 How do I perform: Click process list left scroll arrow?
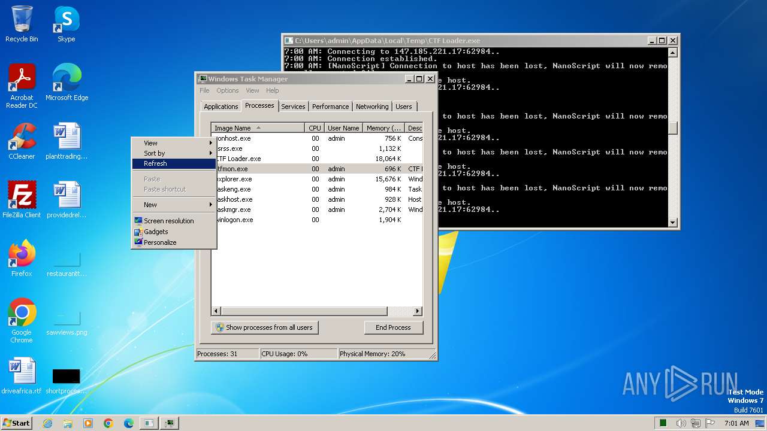(x=216, y=311)
